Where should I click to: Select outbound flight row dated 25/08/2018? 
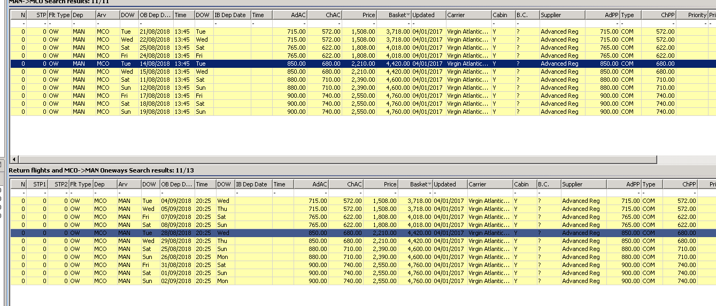point(154,48)
